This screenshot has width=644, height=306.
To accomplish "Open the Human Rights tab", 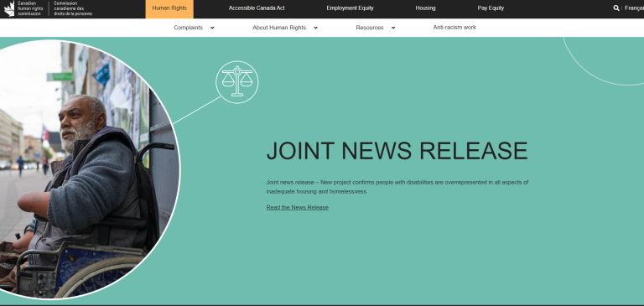I will click(169, 8).
